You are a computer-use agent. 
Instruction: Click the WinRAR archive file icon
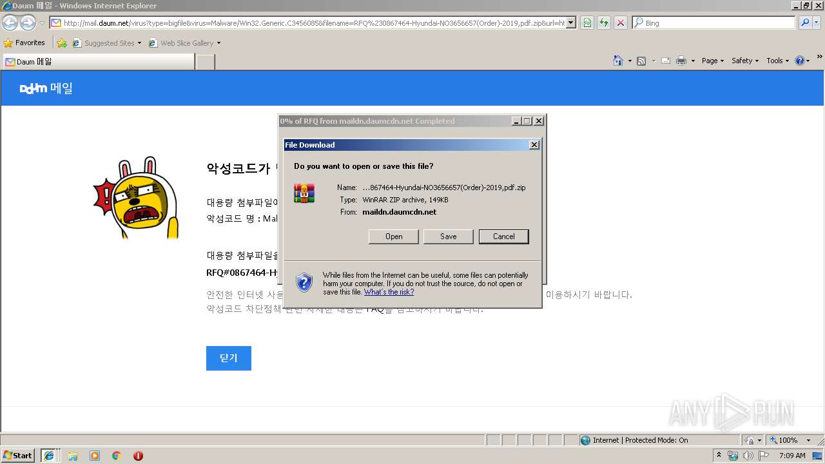point(304,193)
